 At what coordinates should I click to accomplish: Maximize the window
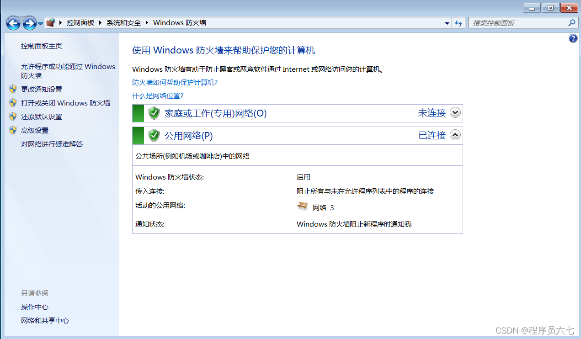pos(550,7)
